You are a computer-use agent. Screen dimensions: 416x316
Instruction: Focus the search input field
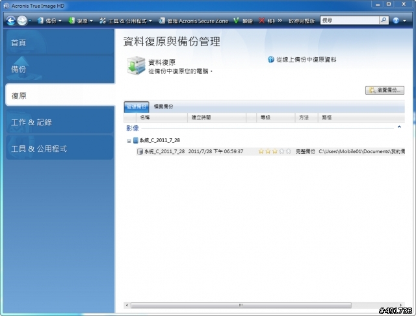(x=350, y=20)
